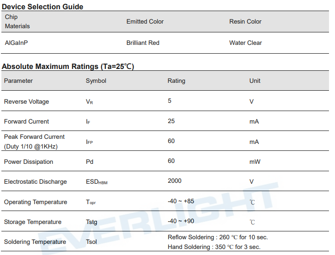Select the Water Clear resin color cell
This screenshot has height=255, width=335.
[x=245, y=43]
